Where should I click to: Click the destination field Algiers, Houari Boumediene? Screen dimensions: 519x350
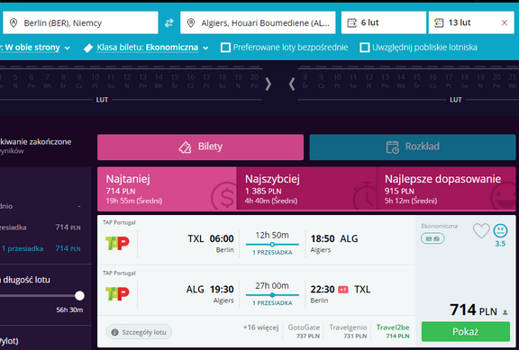258,22
